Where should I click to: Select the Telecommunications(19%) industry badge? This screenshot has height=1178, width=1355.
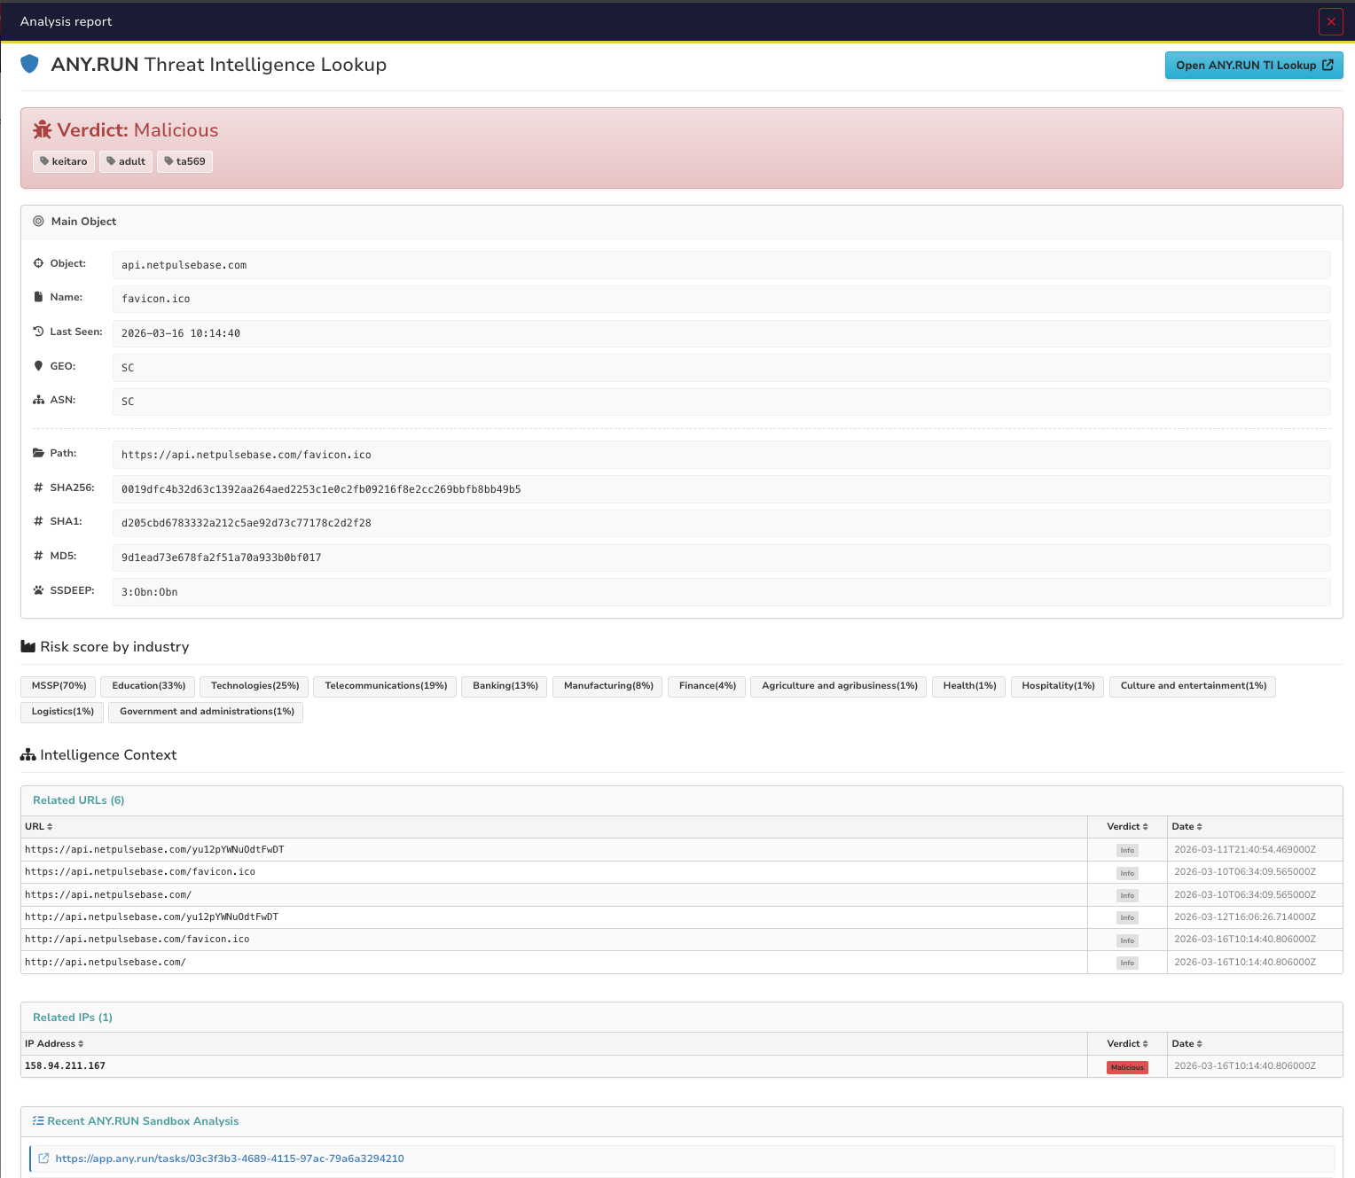(x=386, y=686)
